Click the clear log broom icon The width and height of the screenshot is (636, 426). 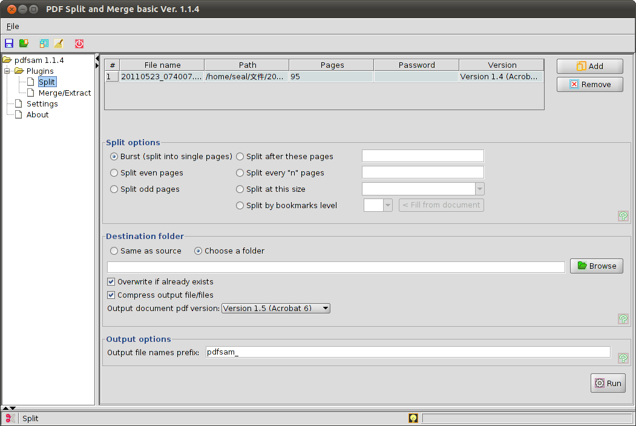coord(59,44)
